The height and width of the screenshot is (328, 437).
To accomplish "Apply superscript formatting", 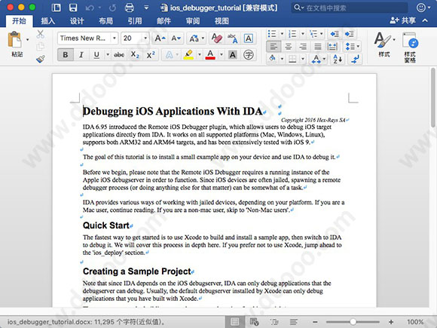I will tap(151, 54).
